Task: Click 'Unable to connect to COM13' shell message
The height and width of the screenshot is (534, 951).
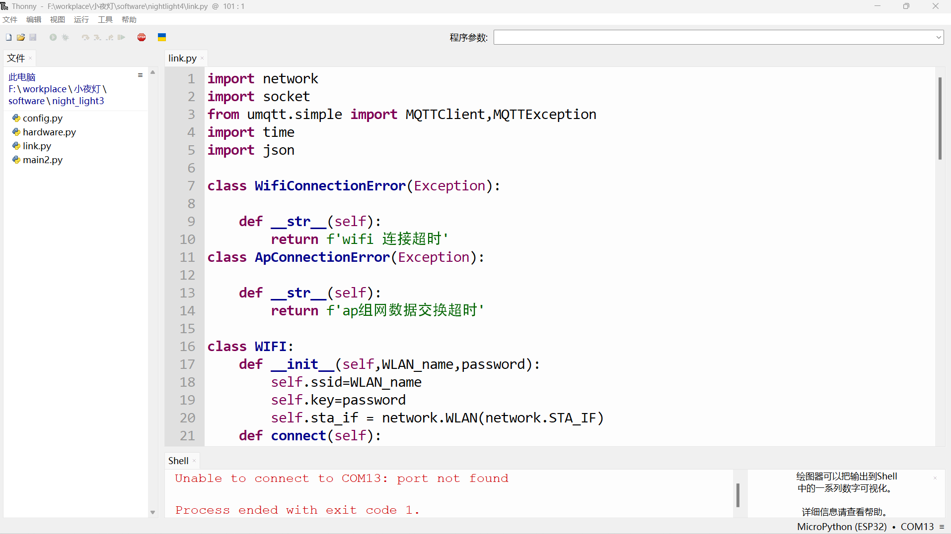Action: pos(342,478)
